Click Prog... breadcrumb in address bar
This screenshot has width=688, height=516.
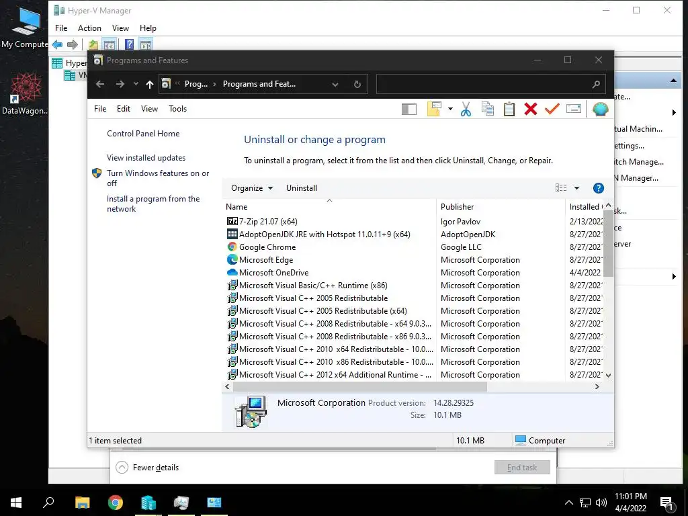pyautogui.click(x=196, y=84)
